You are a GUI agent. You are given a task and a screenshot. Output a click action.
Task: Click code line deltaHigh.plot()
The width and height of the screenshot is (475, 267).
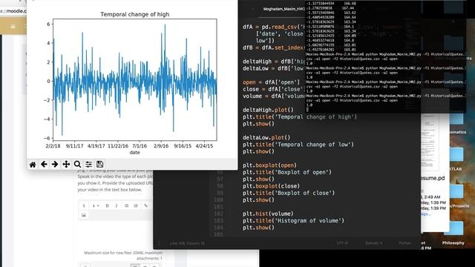pyautogui.click(x=268, y=110)
